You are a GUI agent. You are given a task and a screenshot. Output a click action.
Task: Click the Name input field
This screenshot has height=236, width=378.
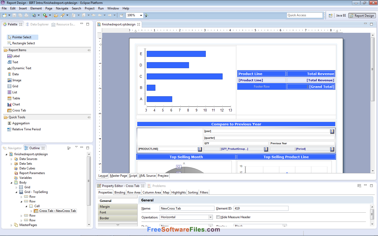tap(187, 208)
